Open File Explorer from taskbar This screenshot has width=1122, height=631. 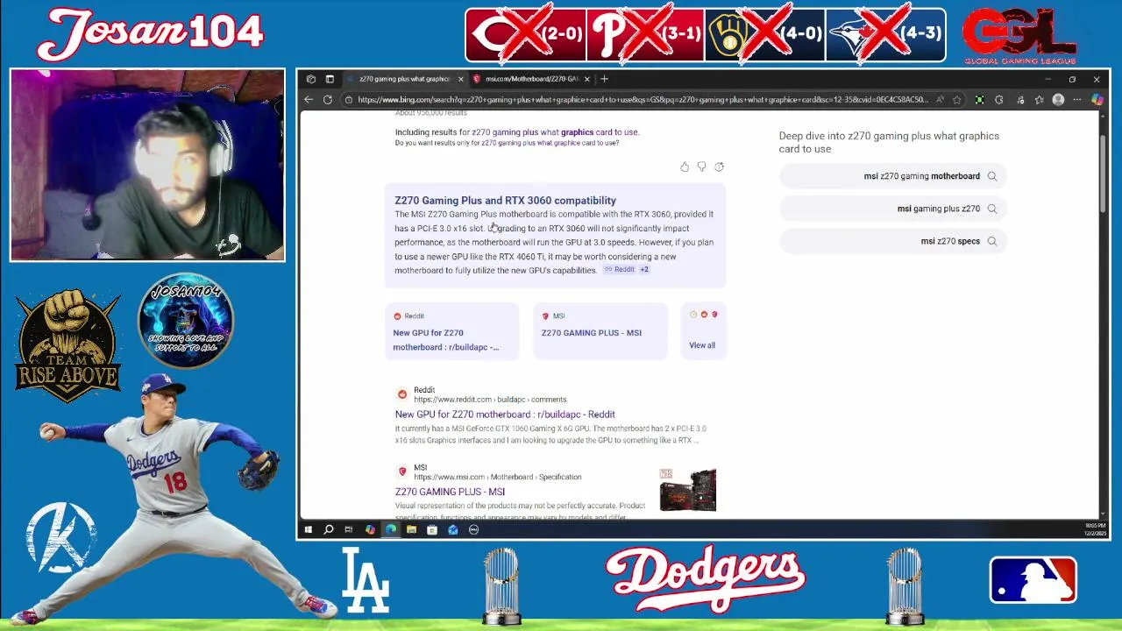click(411, 529)
